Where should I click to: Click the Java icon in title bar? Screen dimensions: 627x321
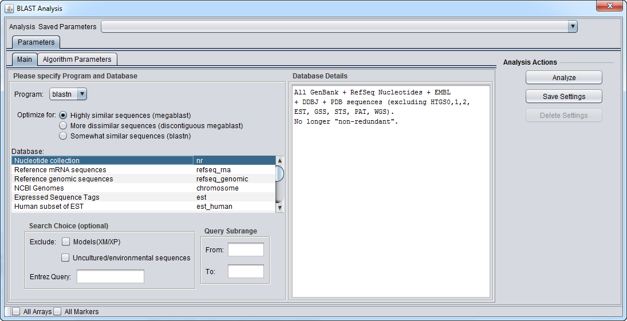(x=9, y=9)
